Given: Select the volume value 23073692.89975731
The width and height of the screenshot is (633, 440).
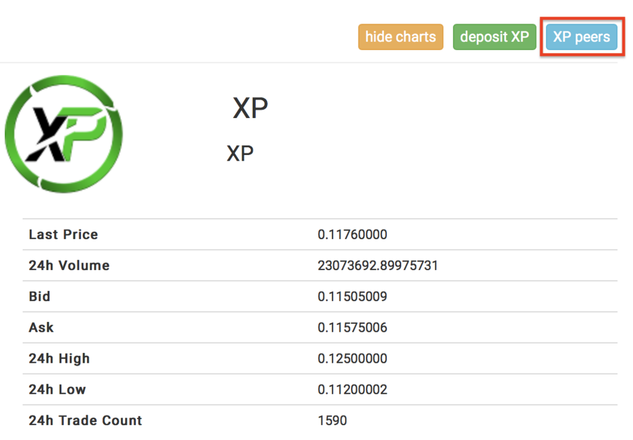Looking at the screenshot, I should pos(378,266).
